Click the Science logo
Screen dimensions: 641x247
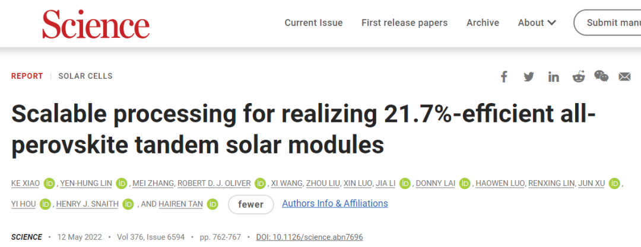coord(96,24)
